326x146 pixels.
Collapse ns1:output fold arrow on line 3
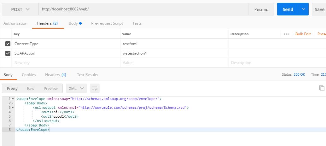click(x=13, y=108)
